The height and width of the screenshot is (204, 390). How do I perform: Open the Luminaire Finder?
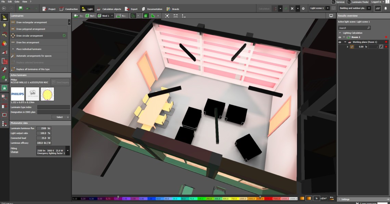[x=360, y=2]
